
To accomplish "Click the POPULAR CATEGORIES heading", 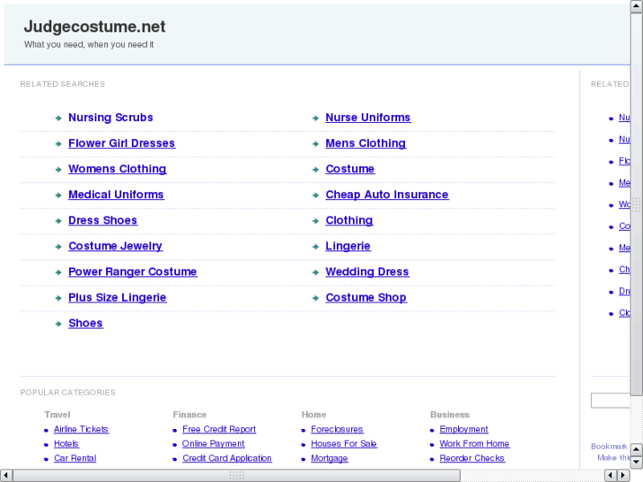I will coord(68,393).
